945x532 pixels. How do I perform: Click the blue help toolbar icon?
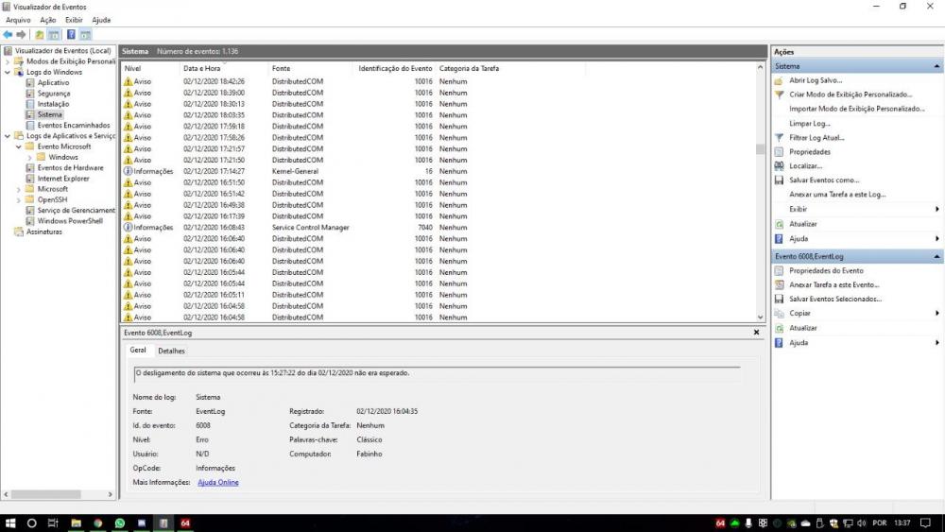(71, 34)
